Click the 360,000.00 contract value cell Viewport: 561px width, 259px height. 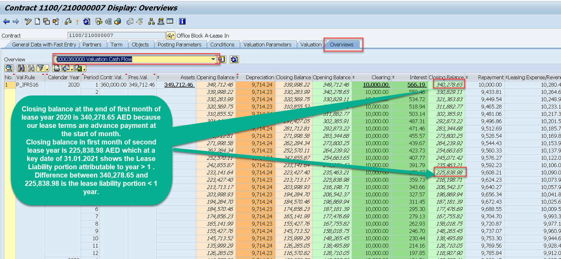114,85
